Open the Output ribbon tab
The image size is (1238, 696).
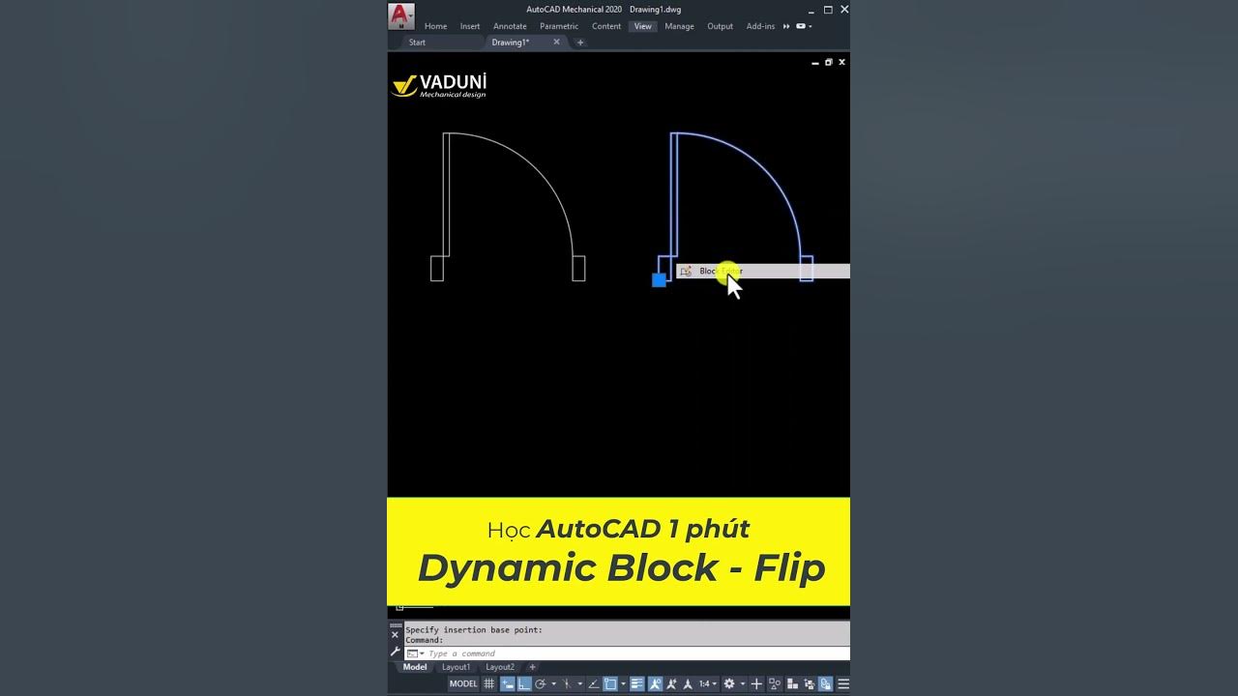coord(720,26)
